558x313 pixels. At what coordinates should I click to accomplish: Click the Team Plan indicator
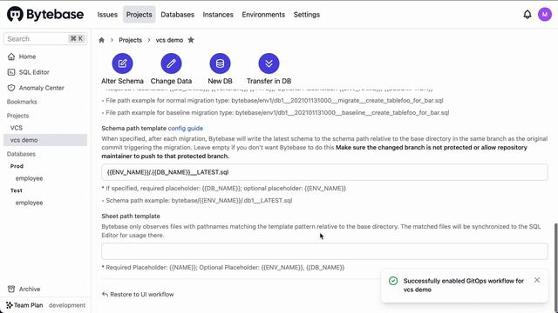click(x=24, y=305)
